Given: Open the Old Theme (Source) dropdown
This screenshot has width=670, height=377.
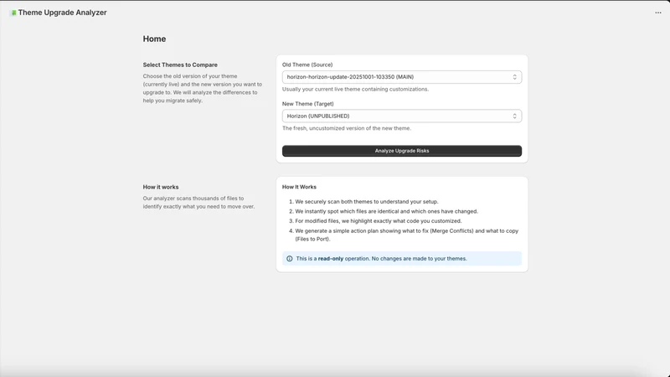Looking at the screenshot, I should (x=402, y=77).
